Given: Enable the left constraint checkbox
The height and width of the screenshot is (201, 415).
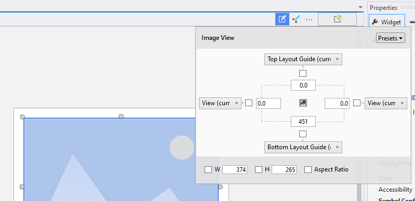Looking at the screenshot, I should tap(249, 103).
